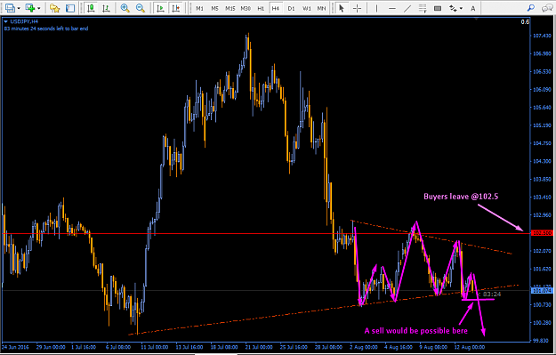
Task: Select the red 102.500 price line label
Action: (542, 233)
